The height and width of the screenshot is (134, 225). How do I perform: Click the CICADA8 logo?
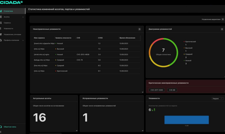11,2
